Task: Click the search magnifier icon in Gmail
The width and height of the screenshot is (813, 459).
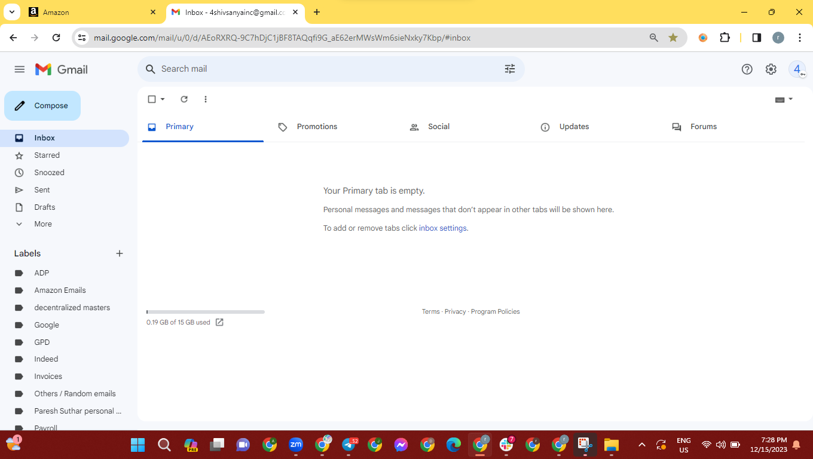Action: 151,69
